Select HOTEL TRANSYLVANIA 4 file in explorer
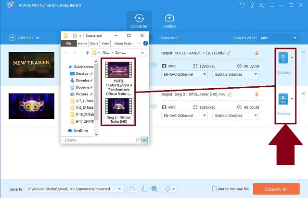308x198 pixels. coord(118,79)
